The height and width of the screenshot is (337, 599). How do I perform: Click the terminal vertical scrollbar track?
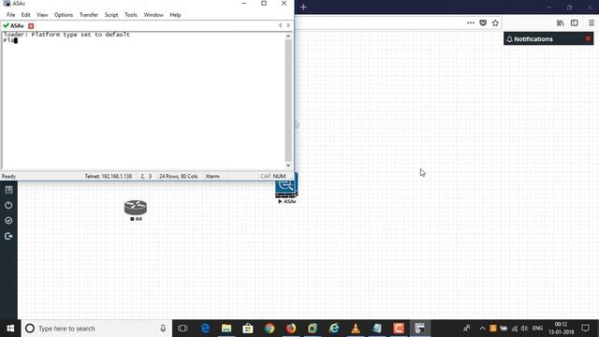click(x=288, y=100)
